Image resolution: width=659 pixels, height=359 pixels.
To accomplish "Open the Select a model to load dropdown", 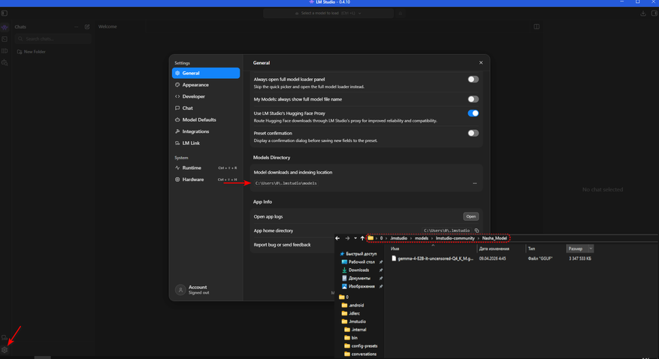I will point(328,14).
